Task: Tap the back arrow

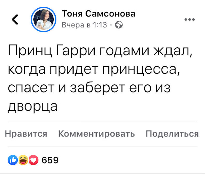Action: click(x=15, y=19)
